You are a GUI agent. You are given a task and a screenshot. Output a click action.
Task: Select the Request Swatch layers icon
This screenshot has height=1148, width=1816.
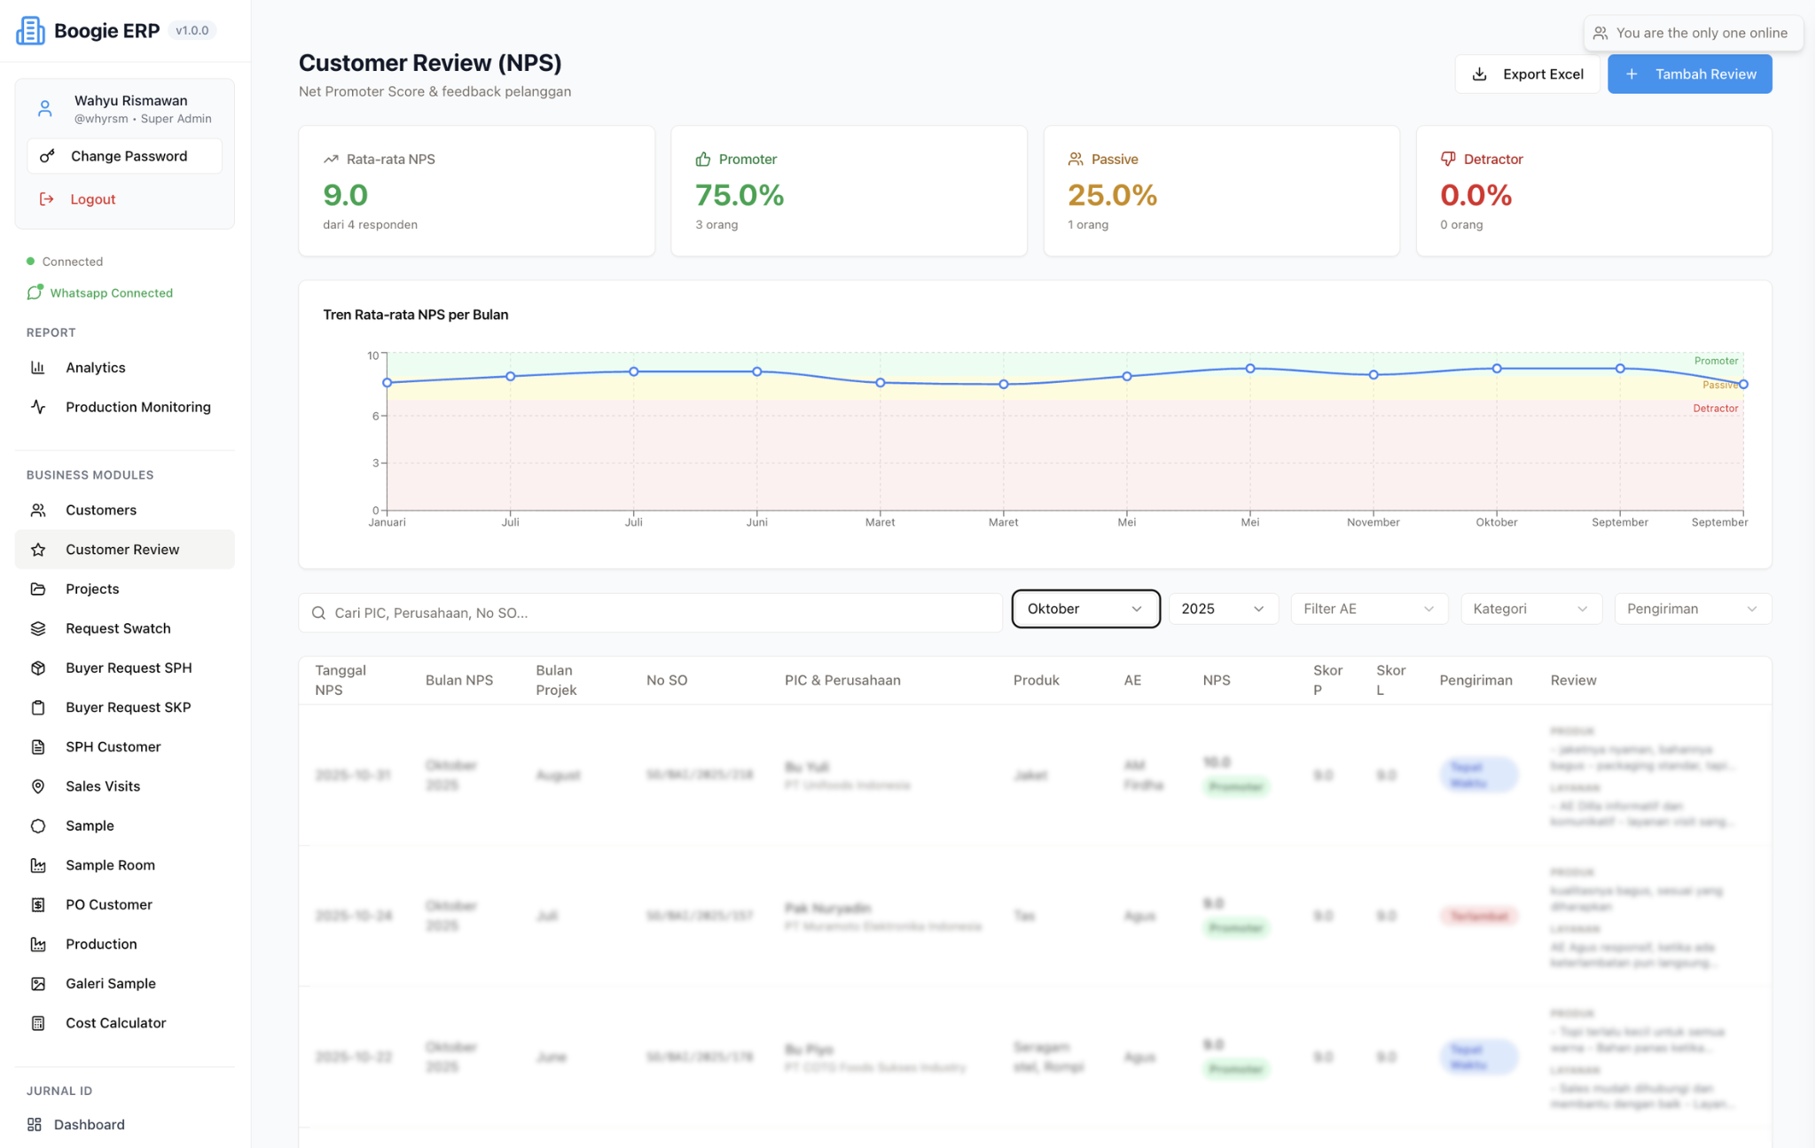point(38,629)
